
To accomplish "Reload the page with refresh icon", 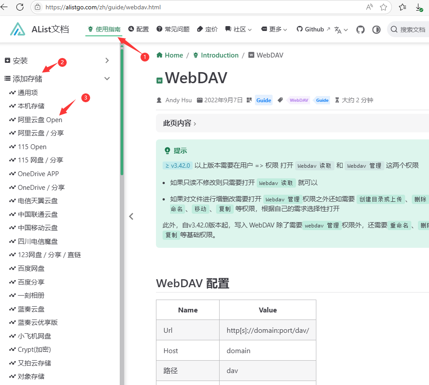I will [x=20, y=7].
